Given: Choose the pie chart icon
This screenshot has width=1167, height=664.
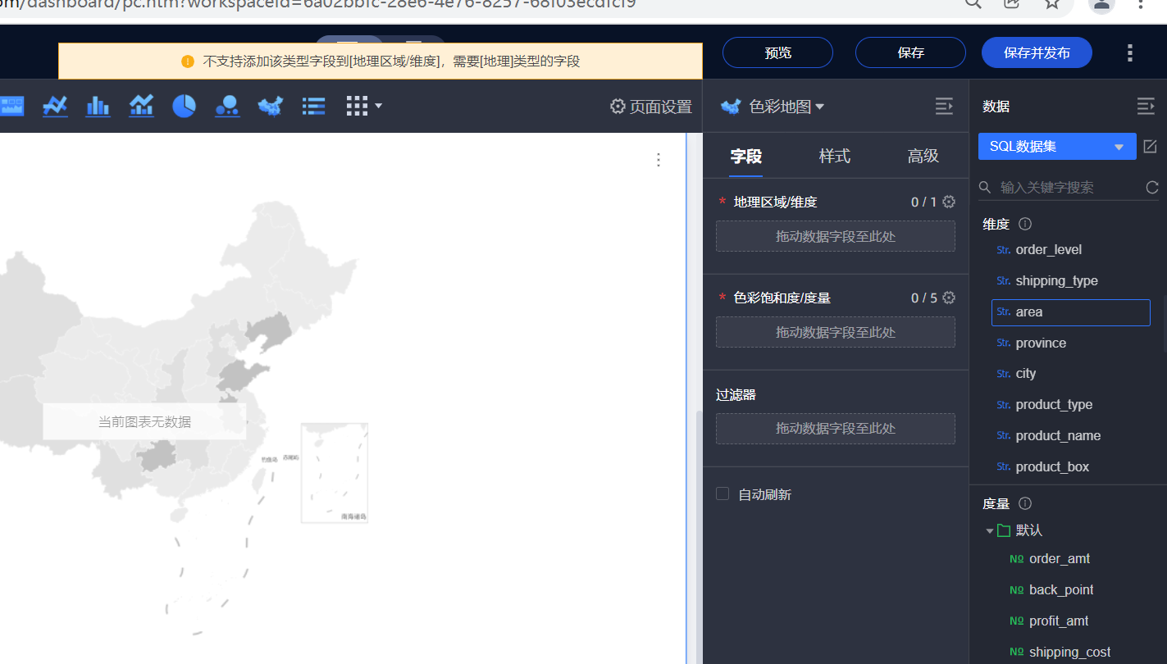Looking at the screenshot, I should (184, 106).
